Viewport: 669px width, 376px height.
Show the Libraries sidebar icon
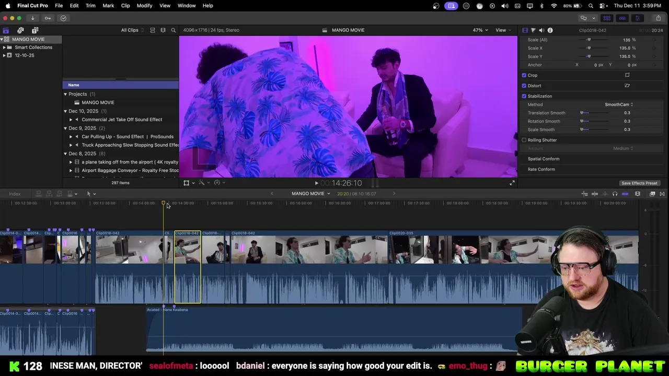tap(6, 30)
